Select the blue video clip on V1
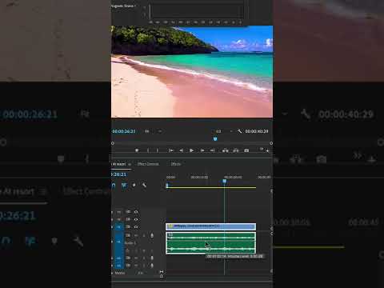The image size is (384, 288). point(210,226)
